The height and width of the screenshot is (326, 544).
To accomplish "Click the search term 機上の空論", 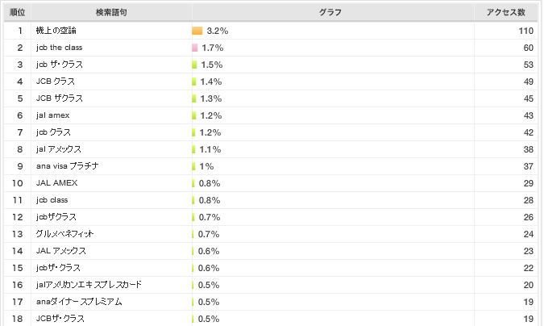I will [x=56, y=31].
